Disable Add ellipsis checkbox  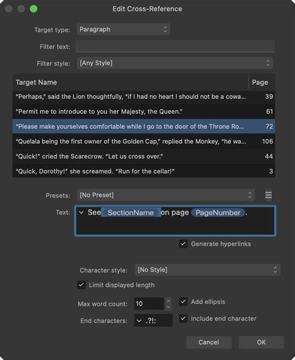(183, 301)
